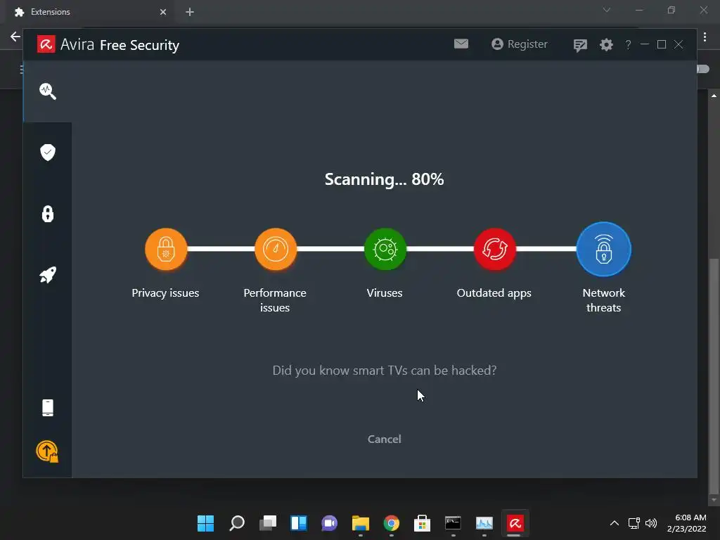Open the Performance rocket section

(48, 275)
